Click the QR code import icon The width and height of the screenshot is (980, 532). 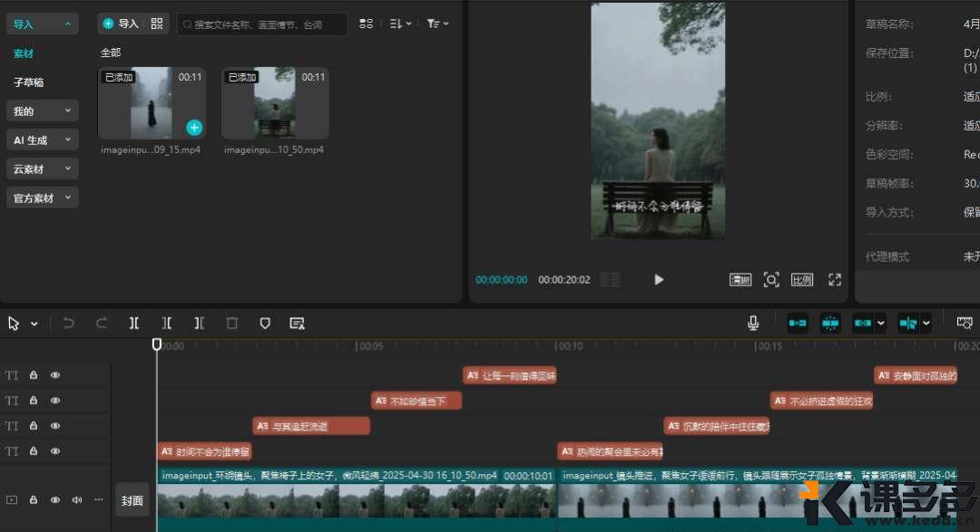point(157,24)
